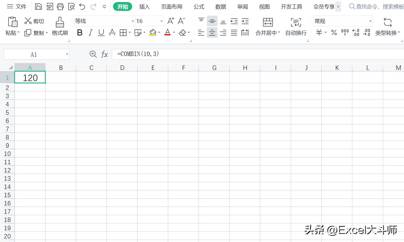This screenshot has width=404, height=242.
Task: Click the percent style icon
Action: pyautogui.click(x=334, y=32)
